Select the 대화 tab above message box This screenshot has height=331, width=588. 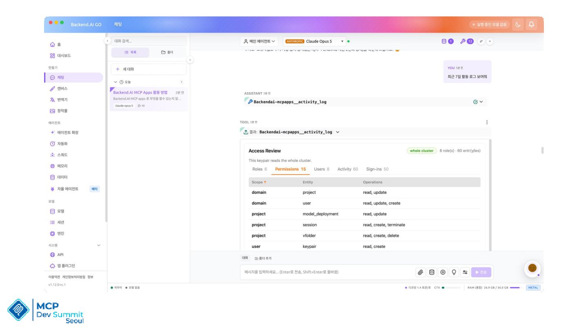(x=245, y=258)
